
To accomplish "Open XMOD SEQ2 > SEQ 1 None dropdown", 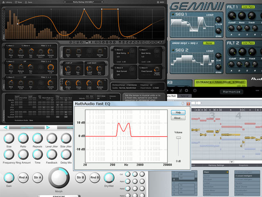I will click(x=209, y=43).
